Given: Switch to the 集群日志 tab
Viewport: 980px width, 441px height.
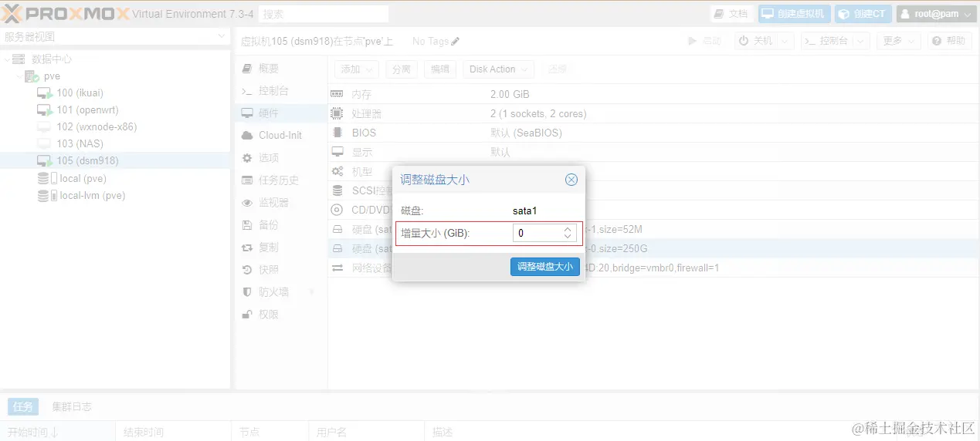Looking at the screenshot, I should 72,407.
